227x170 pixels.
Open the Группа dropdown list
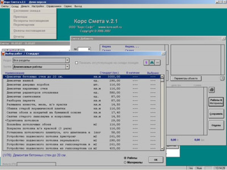click(x=67, y=67)
